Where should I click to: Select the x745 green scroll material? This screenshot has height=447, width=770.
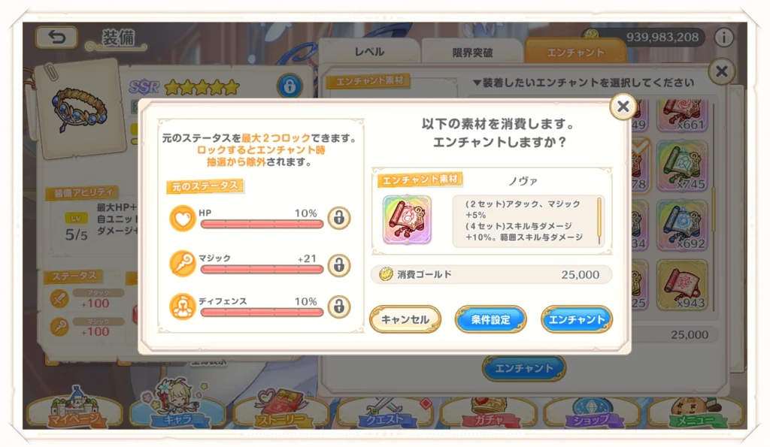(x=682, y=166)
